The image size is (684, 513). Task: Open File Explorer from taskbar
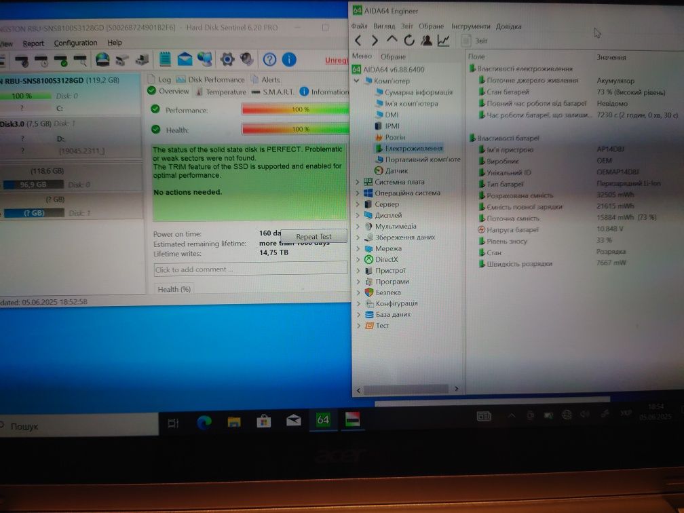point(234,421)
